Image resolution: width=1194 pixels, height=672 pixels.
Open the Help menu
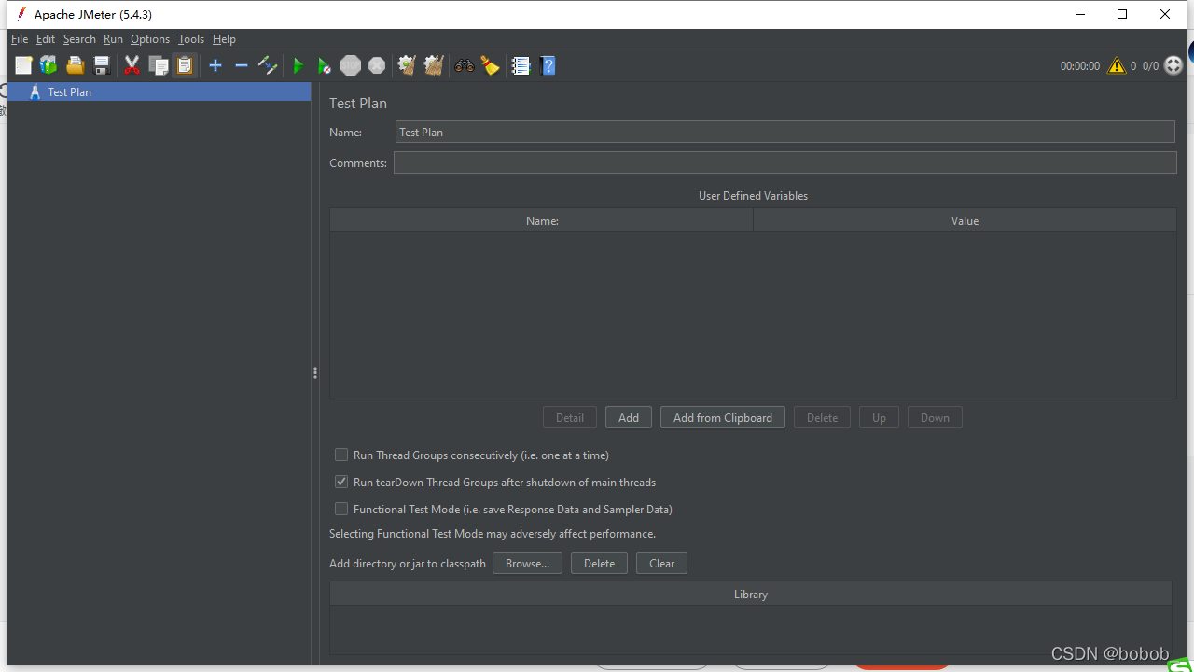click(224, 39)
